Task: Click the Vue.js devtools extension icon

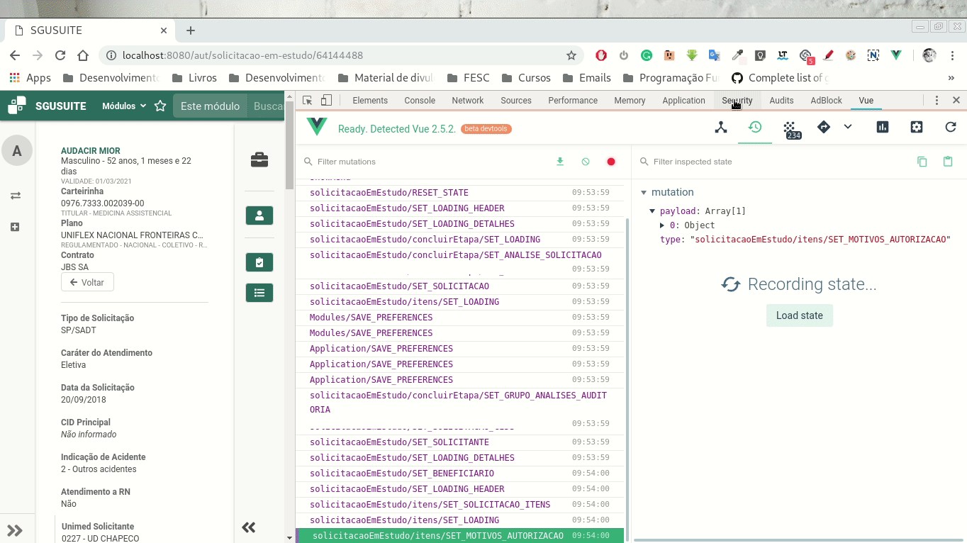Action: coord(896,55)
